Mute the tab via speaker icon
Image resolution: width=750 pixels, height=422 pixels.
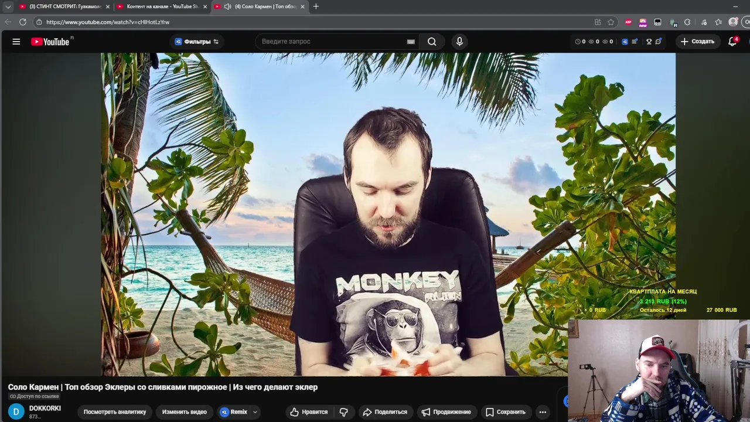(227, 6)
